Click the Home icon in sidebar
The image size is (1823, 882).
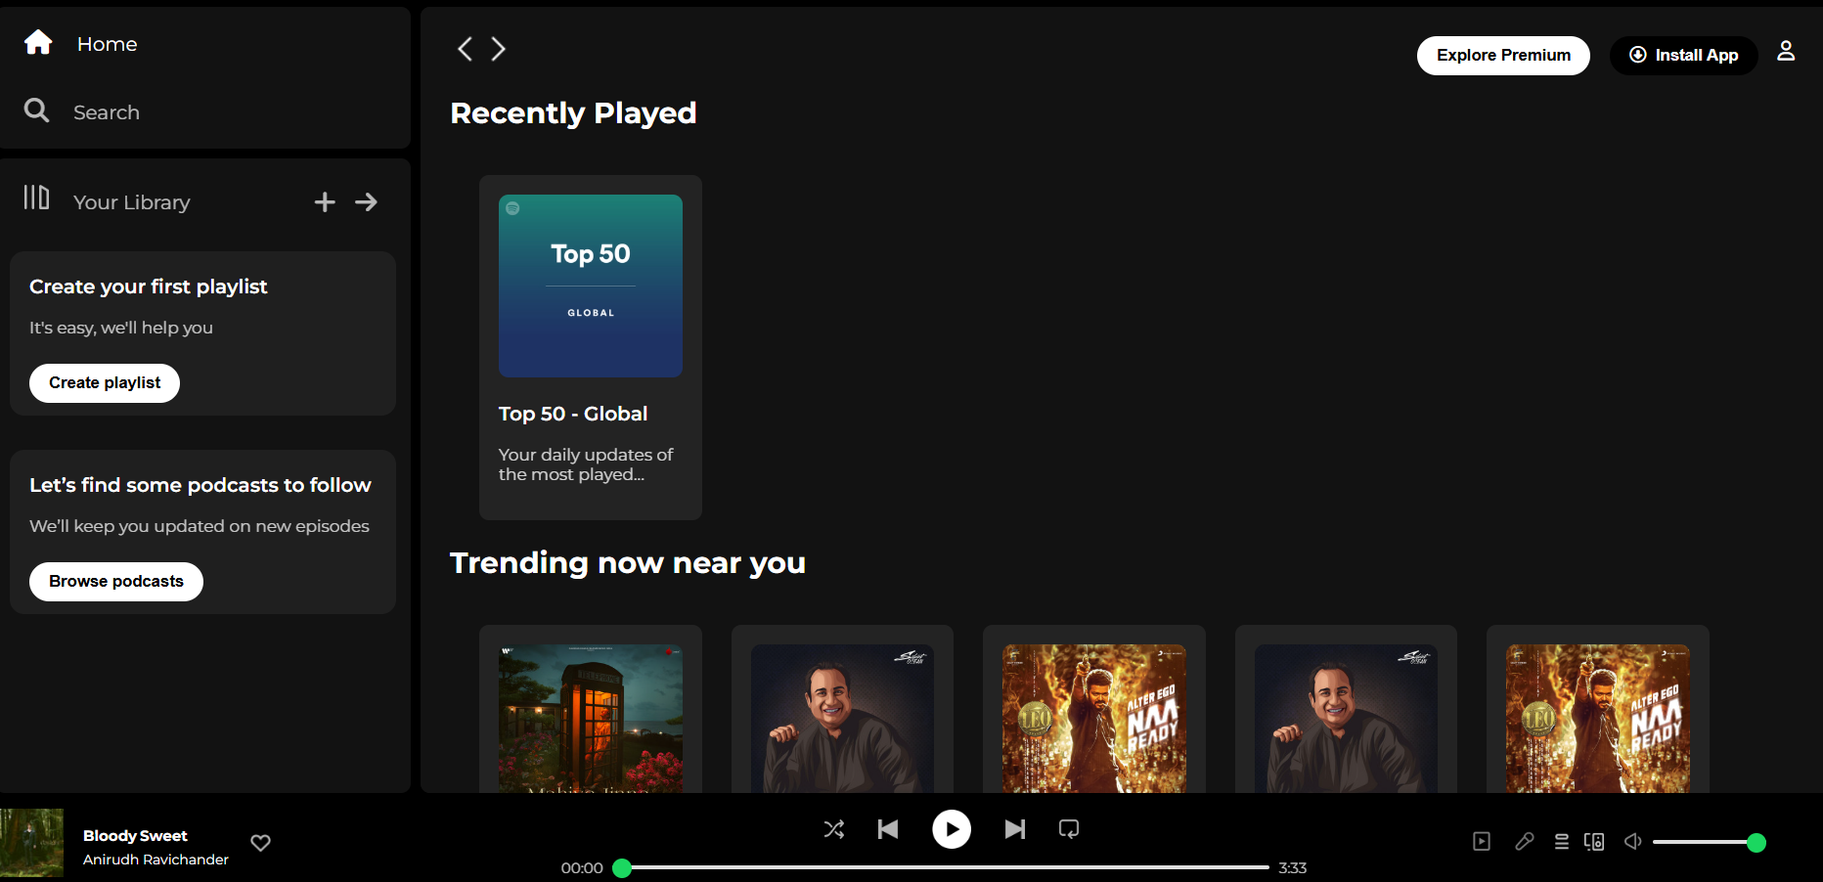pyautogui.click(x=38, y=43)
